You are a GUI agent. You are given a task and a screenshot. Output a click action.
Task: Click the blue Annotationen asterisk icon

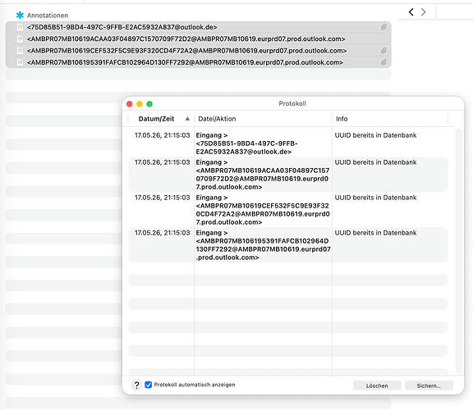click(20, 15)
